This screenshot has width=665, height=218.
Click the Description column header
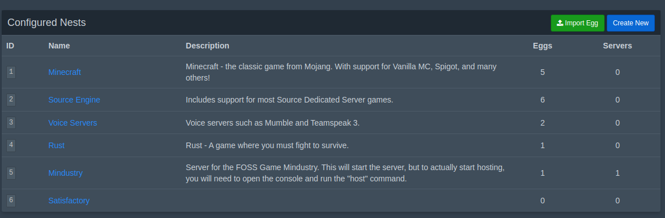pyautogui.click(x=207, y=46)
